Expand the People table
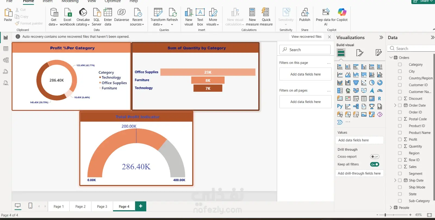Viewport: 435px width, 220px height. click(391, 208)
